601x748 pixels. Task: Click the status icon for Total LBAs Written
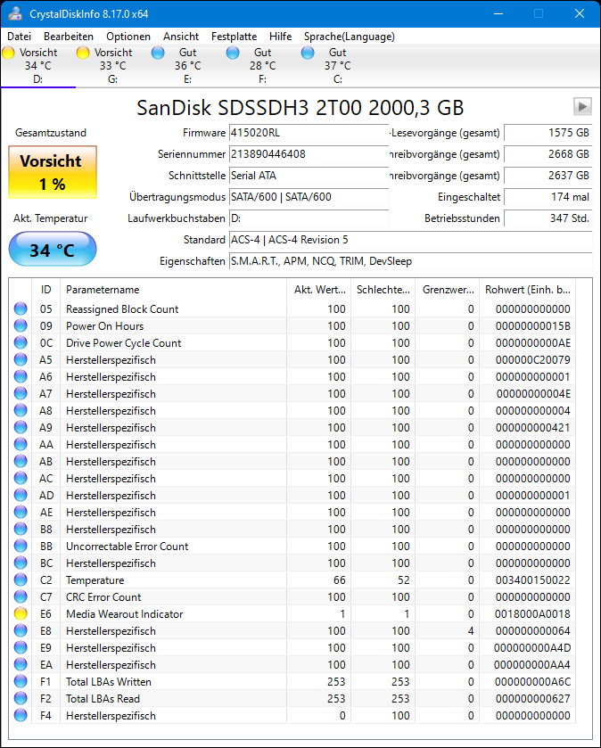pos(21,681)
